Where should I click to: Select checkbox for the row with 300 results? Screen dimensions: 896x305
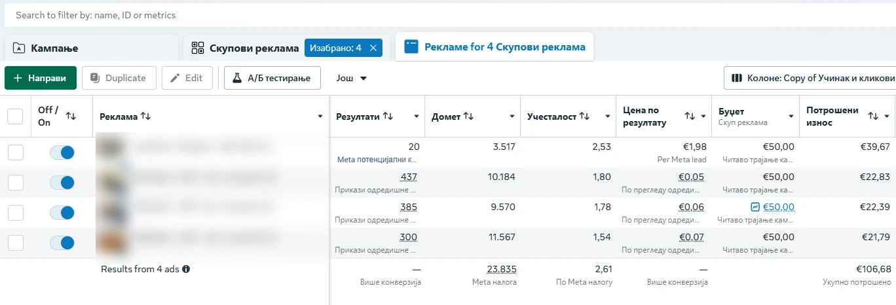(x=15, y=243)
